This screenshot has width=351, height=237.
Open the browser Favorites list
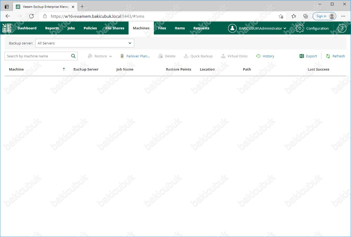pyautogui.click(x=294, y=16)
